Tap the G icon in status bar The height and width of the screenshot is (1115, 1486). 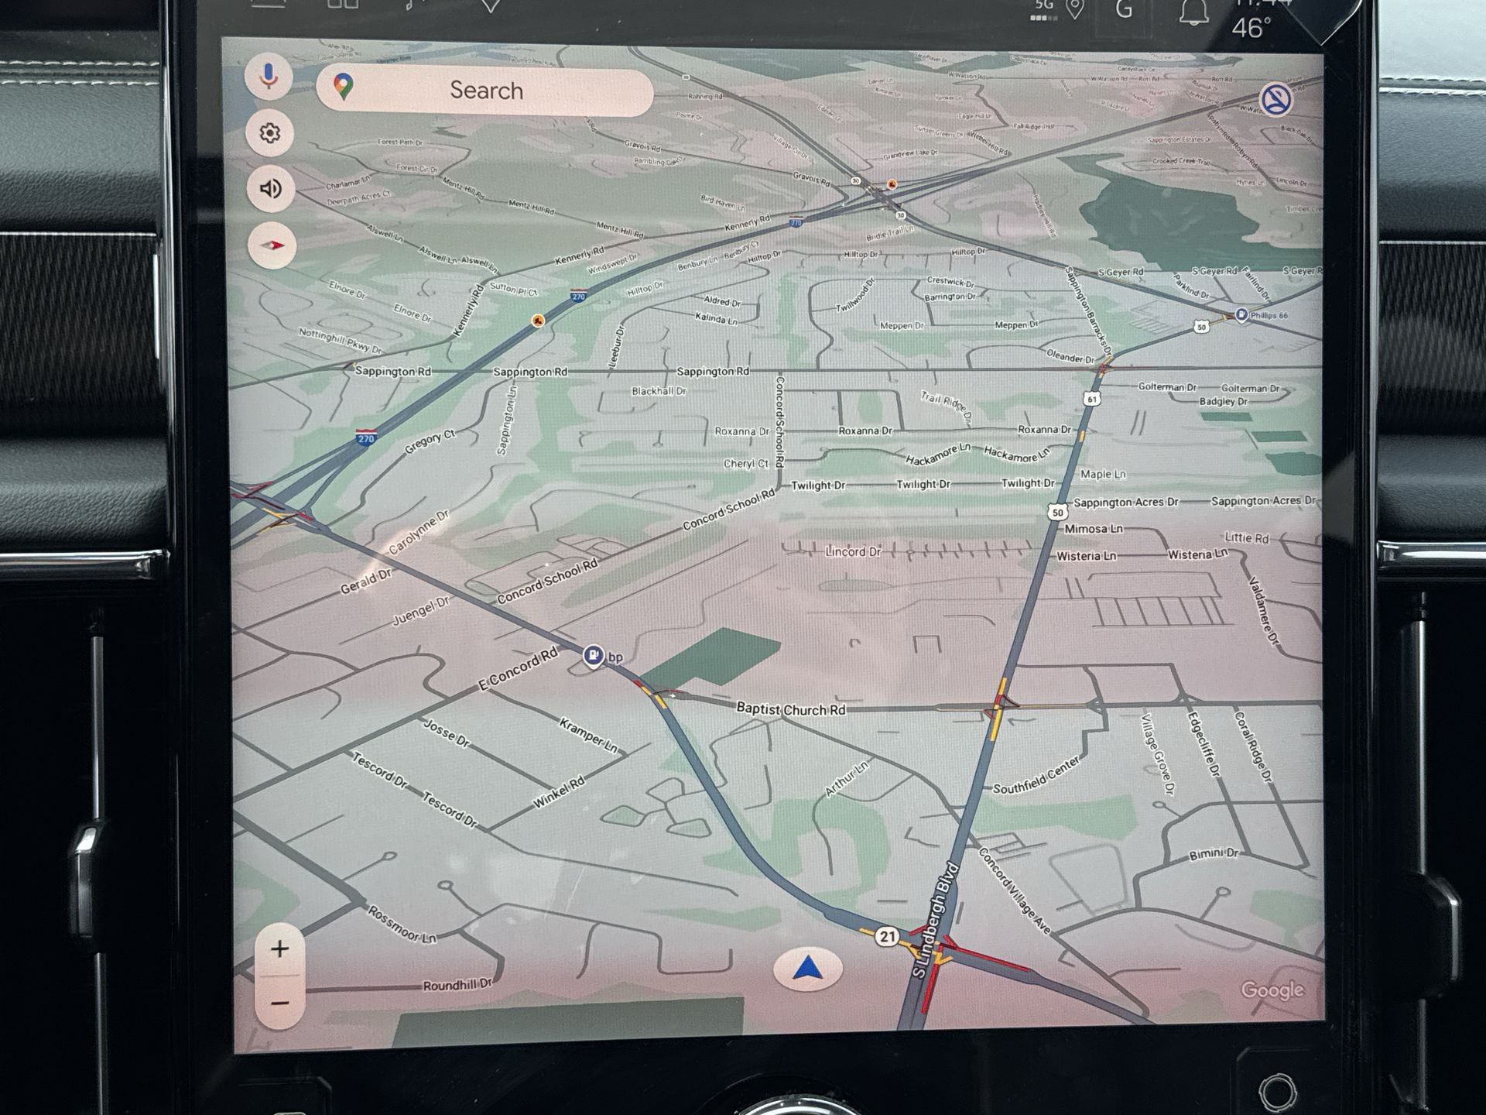[x=1124, y=9]
